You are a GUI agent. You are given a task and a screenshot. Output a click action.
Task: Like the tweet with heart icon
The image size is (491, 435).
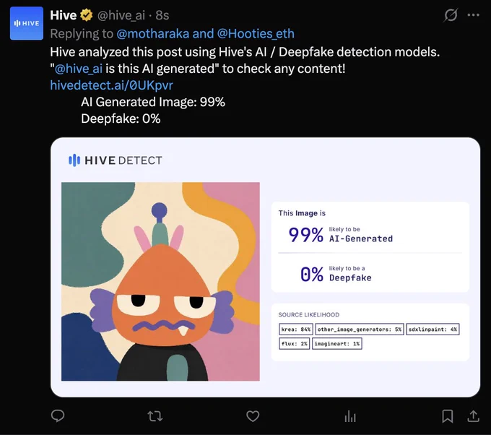[253, 416]
